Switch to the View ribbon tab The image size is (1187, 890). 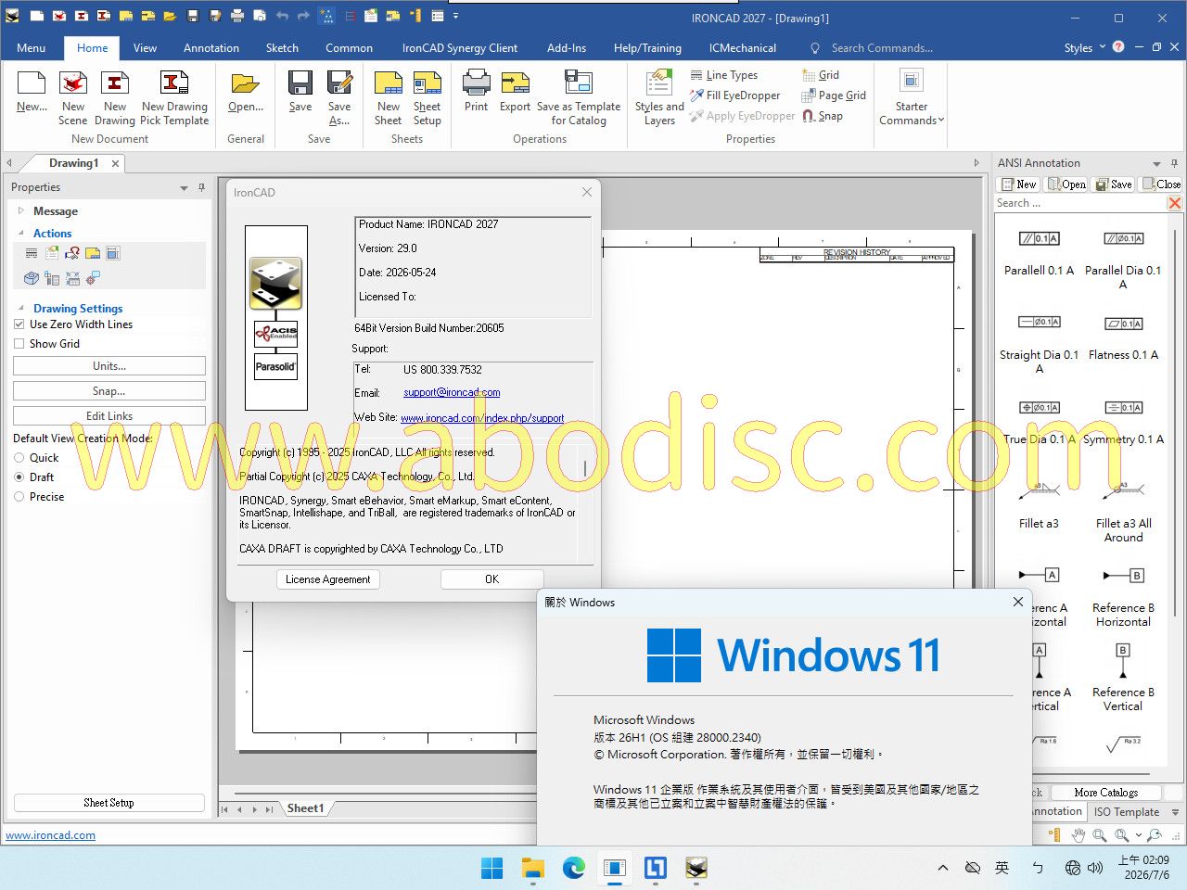point(145,48)
